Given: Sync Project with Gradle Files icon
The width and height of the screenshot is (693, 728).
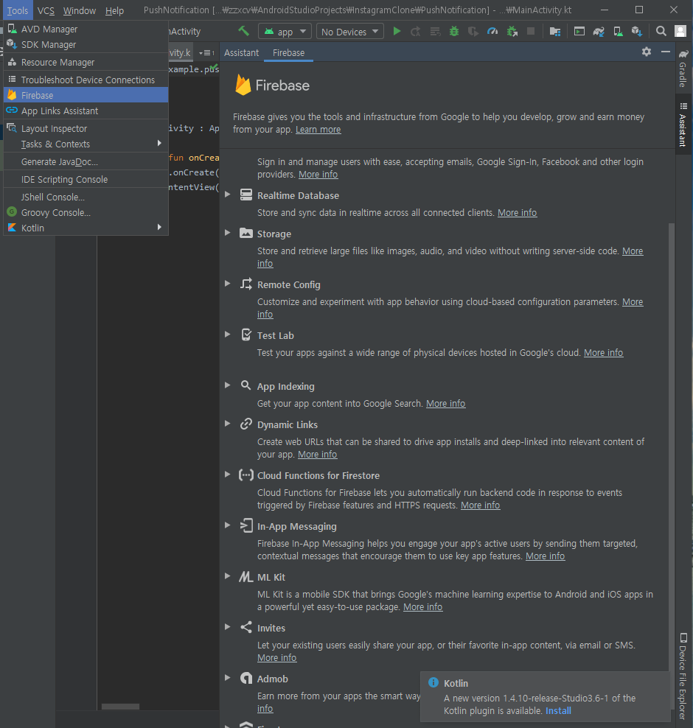Looking at the screenshot, I should click(599, 31).
